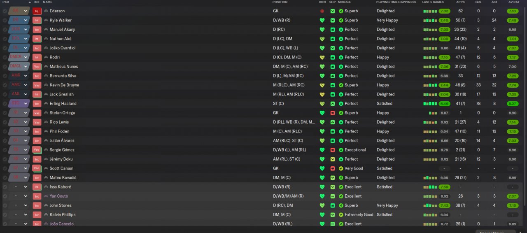Click Yan Couto's sharpness icon
The width and height of the screenshot is (527, 233).
coord(333,196)
